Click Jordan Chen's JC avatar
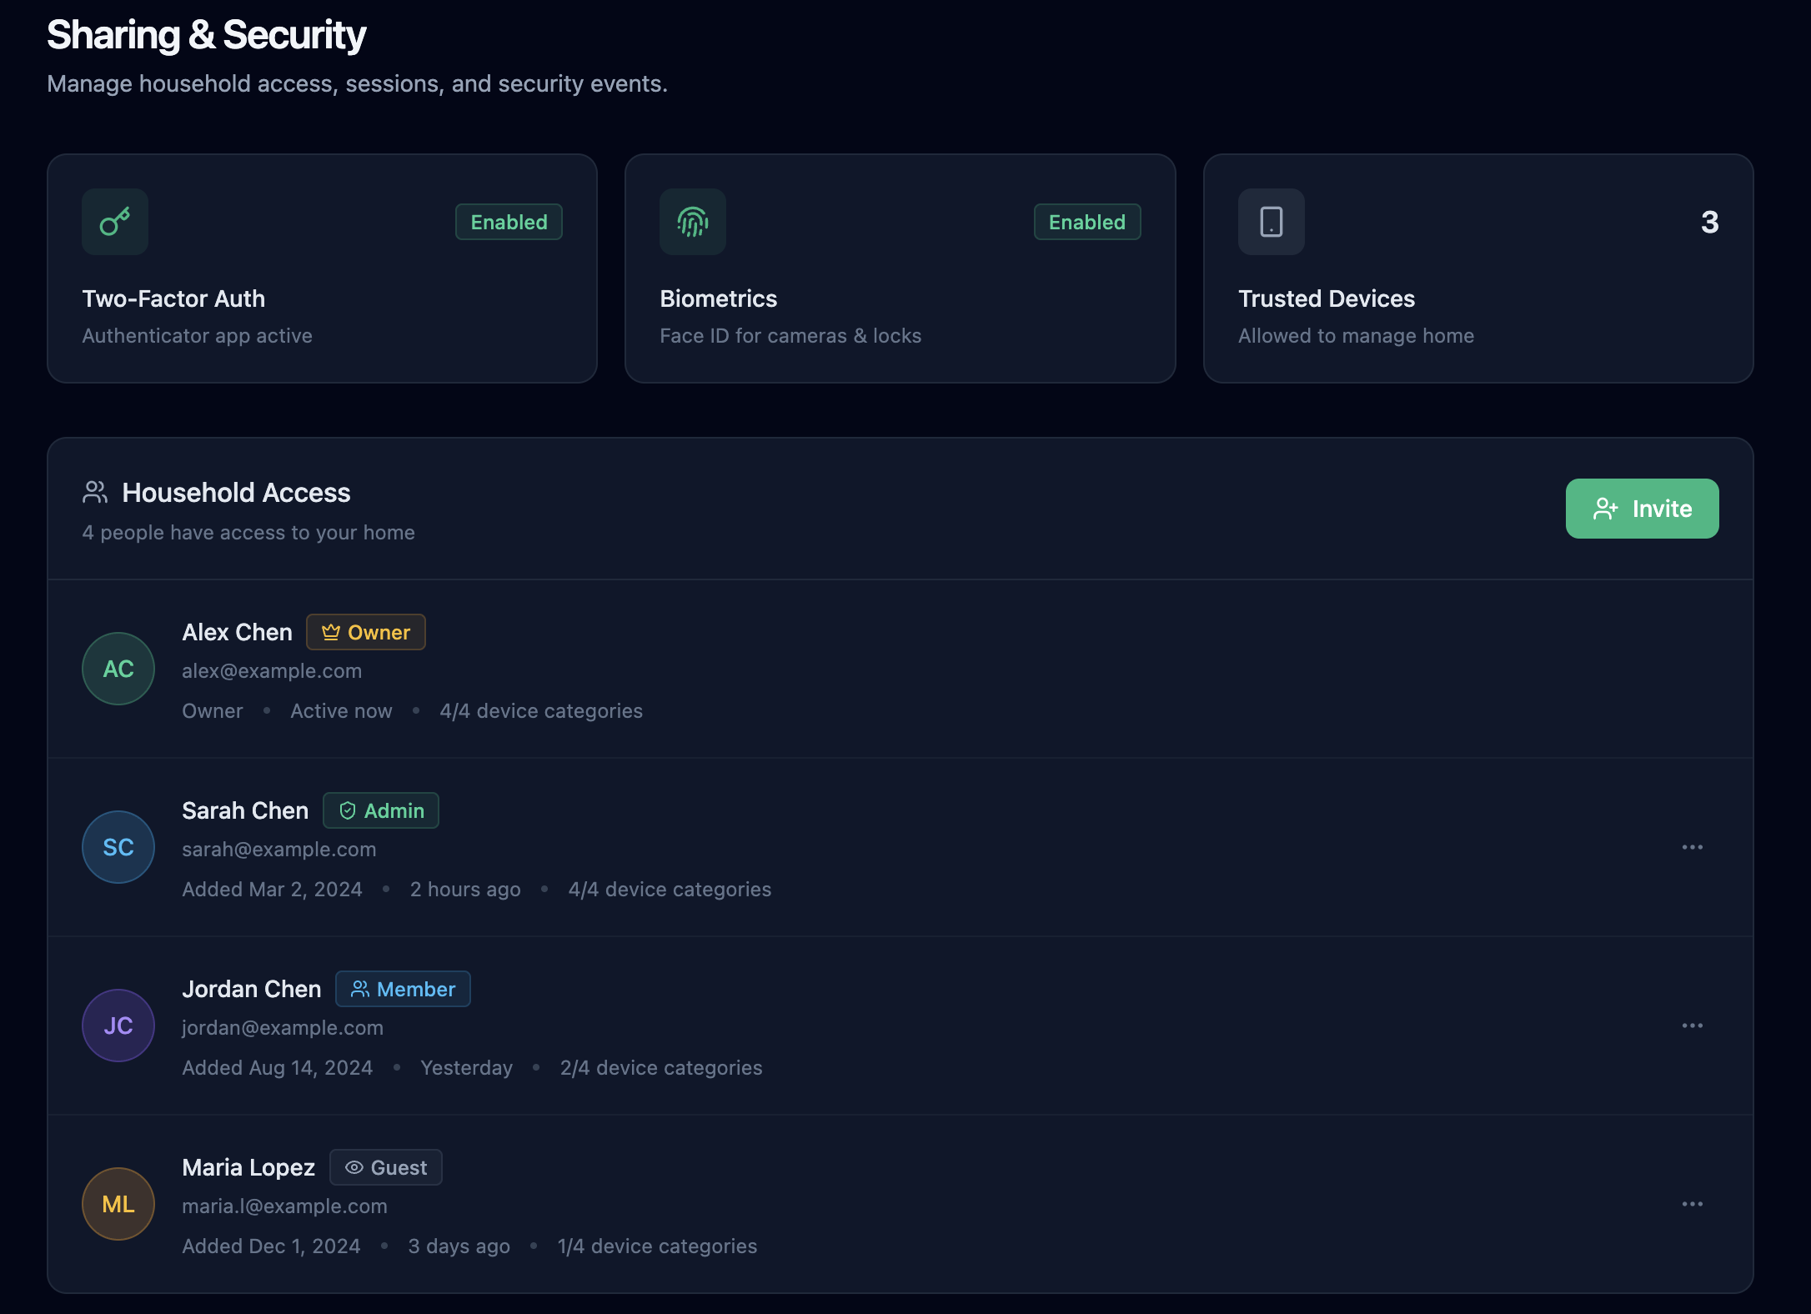Image resolution: width=1811 pixels, height=1314 pixels. coord(118,1026)
